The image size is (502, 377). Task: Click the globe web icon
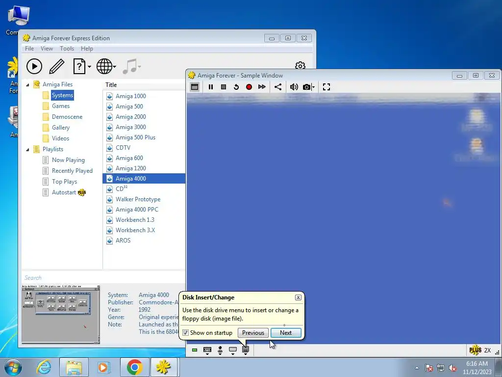pos(104,66)
